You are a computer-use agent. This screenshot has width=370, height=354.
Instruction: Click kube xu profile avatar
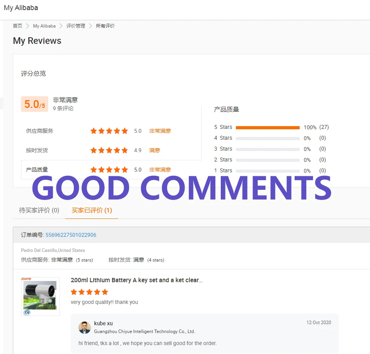pyautogui.click(x=85, y=327)
